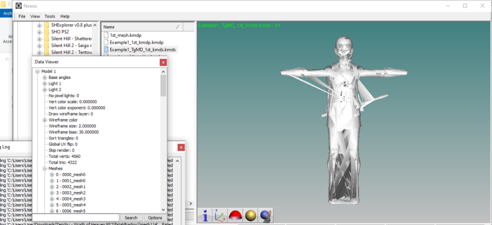Image resolution: width=492 pixels, height=225 pixels.
Task: Click the Debug Log scroll up arrow
Action: (177, 161)
